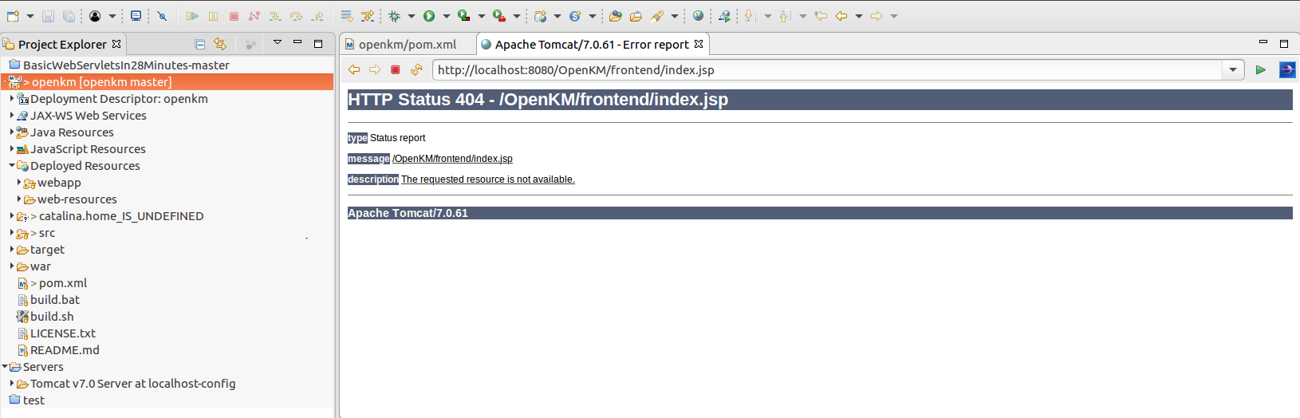The height and width of the screenshot is (418, 1300).
Task: Select README.md file
Action: tap(65, 350)
